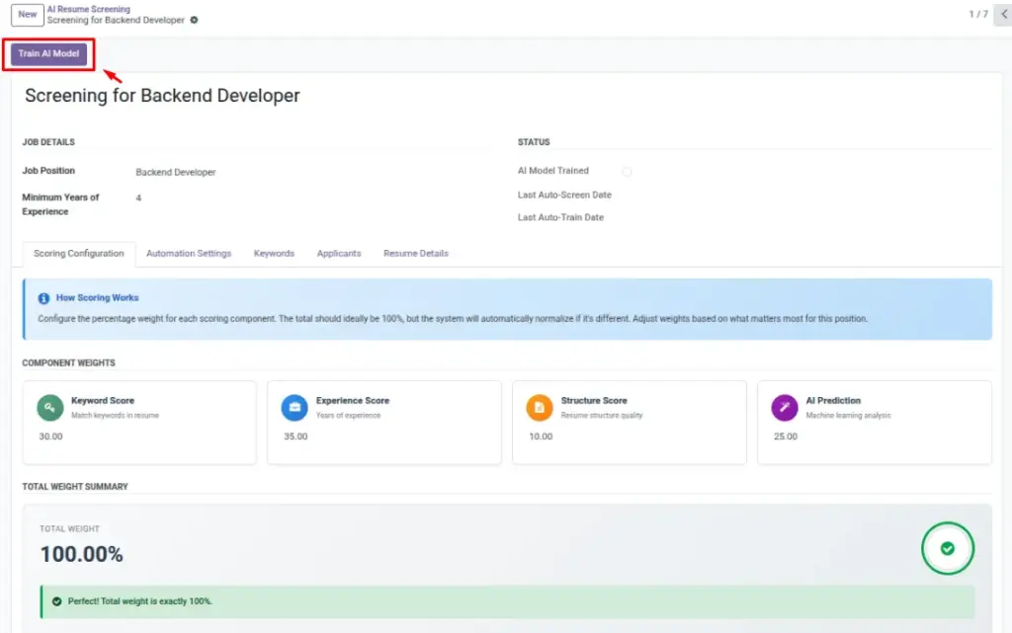Image resolution: width=1012 pixels, height=633 pixels.
Task: Open the Resume Details tab
Action: click(x=416, y=254)
